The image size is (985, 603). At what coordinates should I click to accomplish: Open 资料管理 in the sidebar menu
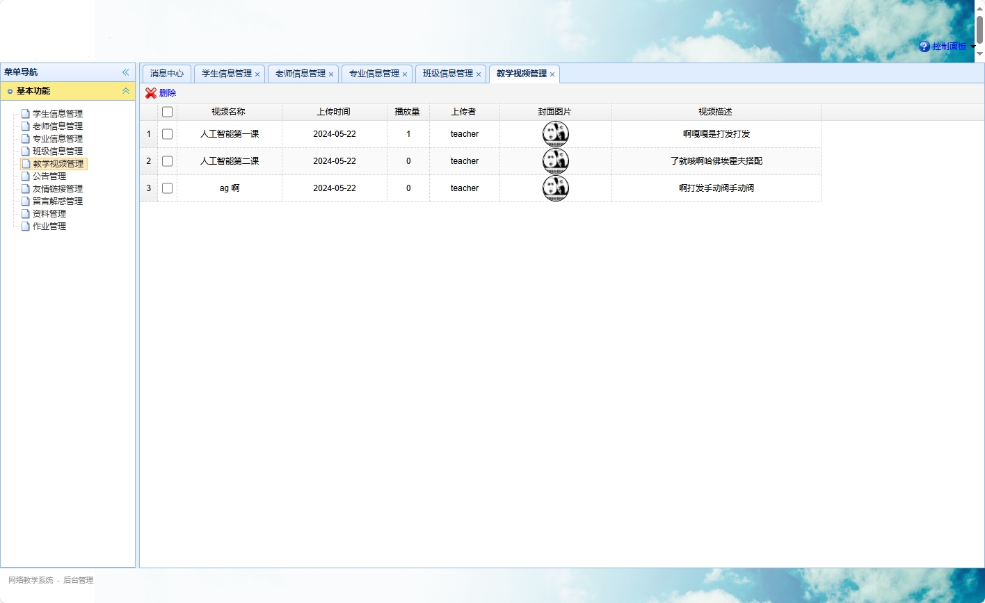(49, 213)
